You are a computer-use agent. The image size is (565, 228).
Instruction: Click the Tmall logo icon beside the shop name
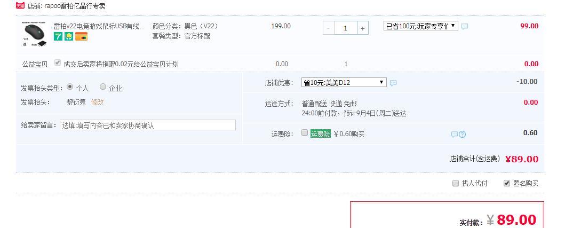click(20, 6)
